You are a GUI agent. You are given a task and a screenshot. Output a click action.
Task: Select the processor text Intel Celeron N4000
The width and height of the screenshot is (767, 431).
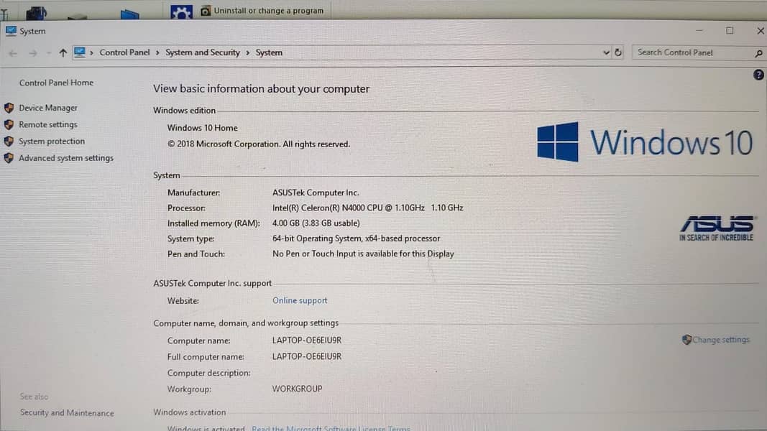click(x=367, y=208)
